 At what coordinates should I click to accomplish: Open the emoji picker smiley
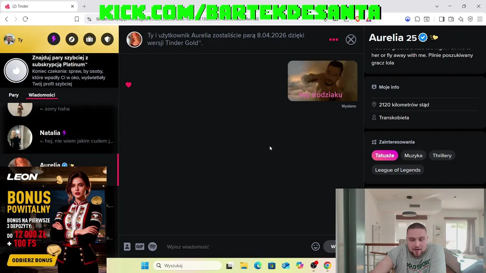pyautogui.click(x=316, y=247)
